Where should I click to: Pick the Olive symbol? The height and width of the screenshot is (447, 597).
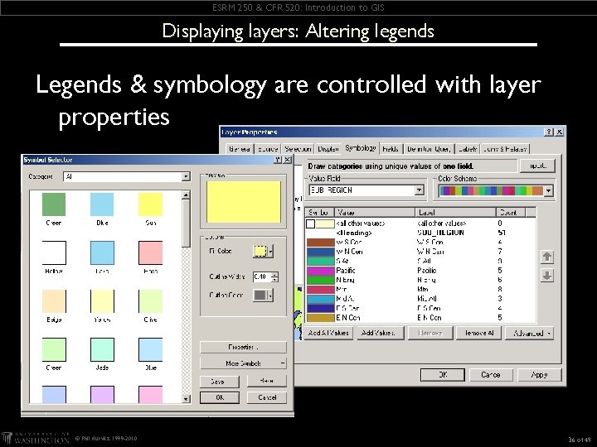[150, 301]
